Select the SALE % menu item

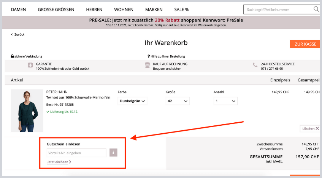(181, 9)
